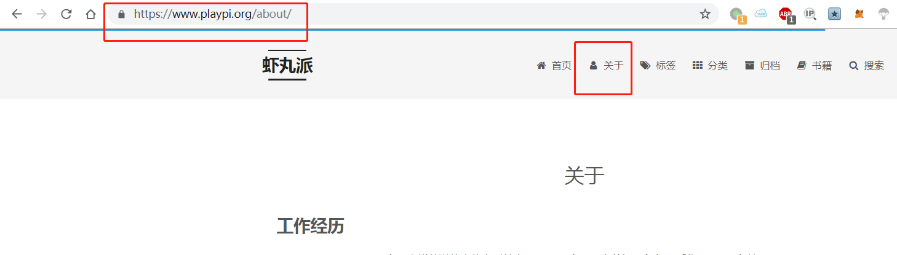Open the 分类 categories menu item

tap(710, 65)
